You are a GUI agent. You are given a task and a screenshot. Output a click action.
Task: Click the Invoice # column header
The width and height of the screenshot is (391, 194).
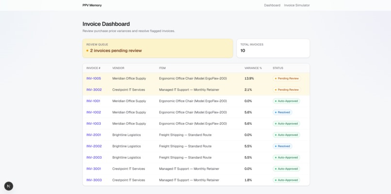pyautogui.click(x=93, y=68)
